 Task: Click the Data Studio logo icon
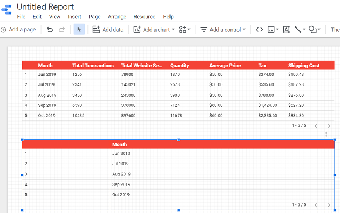click(x=6, y=10)
